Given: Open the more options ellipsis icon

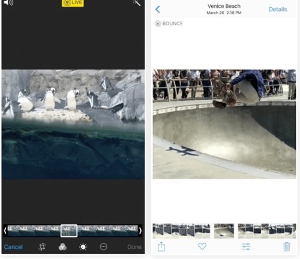Looking at the screenshot, I should coord(103,247).
